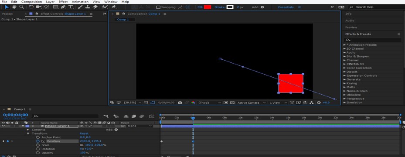Click the snapshot camera icon in viewer

coord(180,102)
